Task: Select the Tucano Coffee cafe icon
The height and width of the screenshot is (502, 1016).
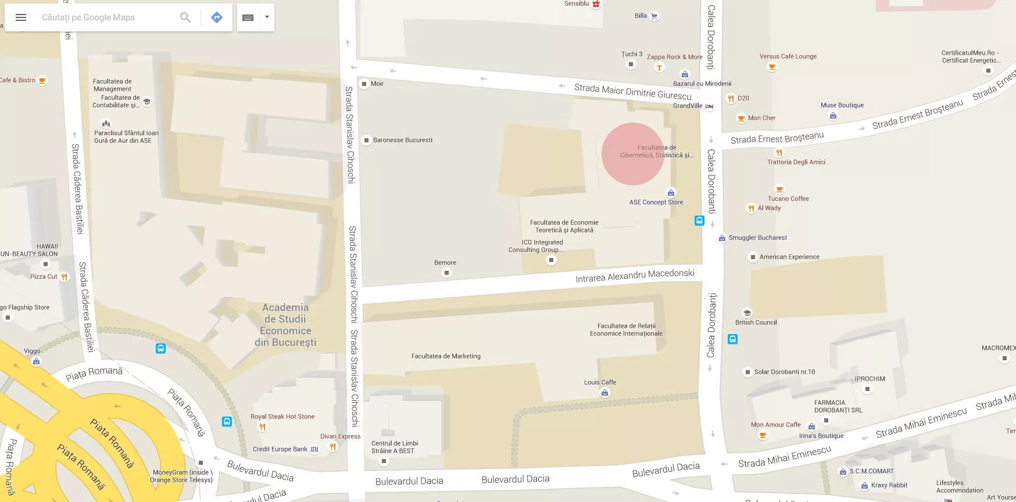Action: 780,189
